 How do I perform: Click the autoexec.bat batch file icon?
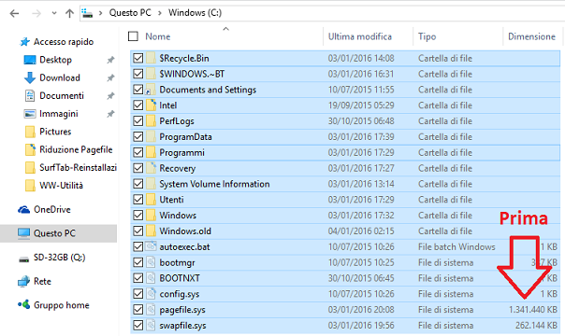[151, 246]
